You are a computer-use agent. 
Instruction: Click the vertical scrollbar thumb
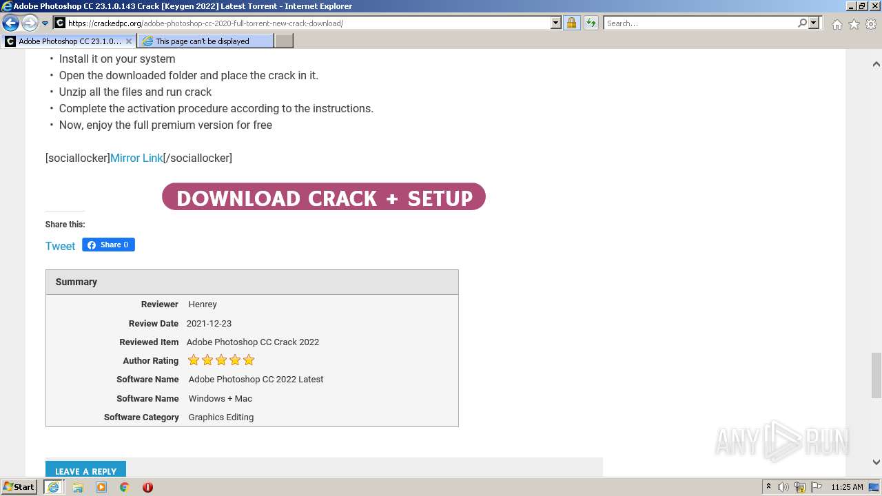[x=876, y=375]
